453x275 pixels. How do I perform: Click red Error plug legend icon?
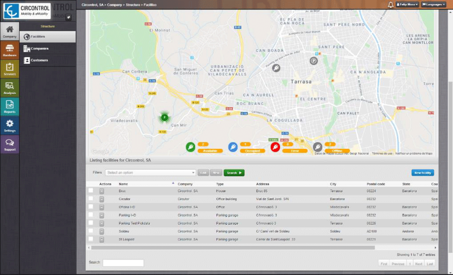[275, 147]
